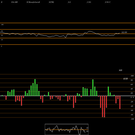
Task: Click the last red bar of MR chart
Action: pyautogui.click(x=120, y=102)
